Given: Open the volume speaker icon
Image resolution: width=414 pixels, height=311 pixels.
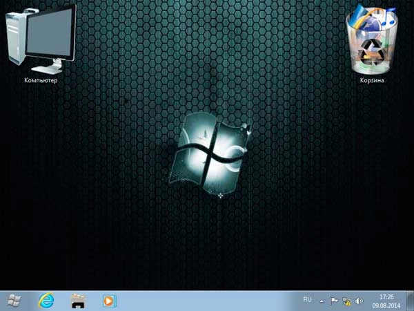Looking at the screenshot, I should point(359,301).
